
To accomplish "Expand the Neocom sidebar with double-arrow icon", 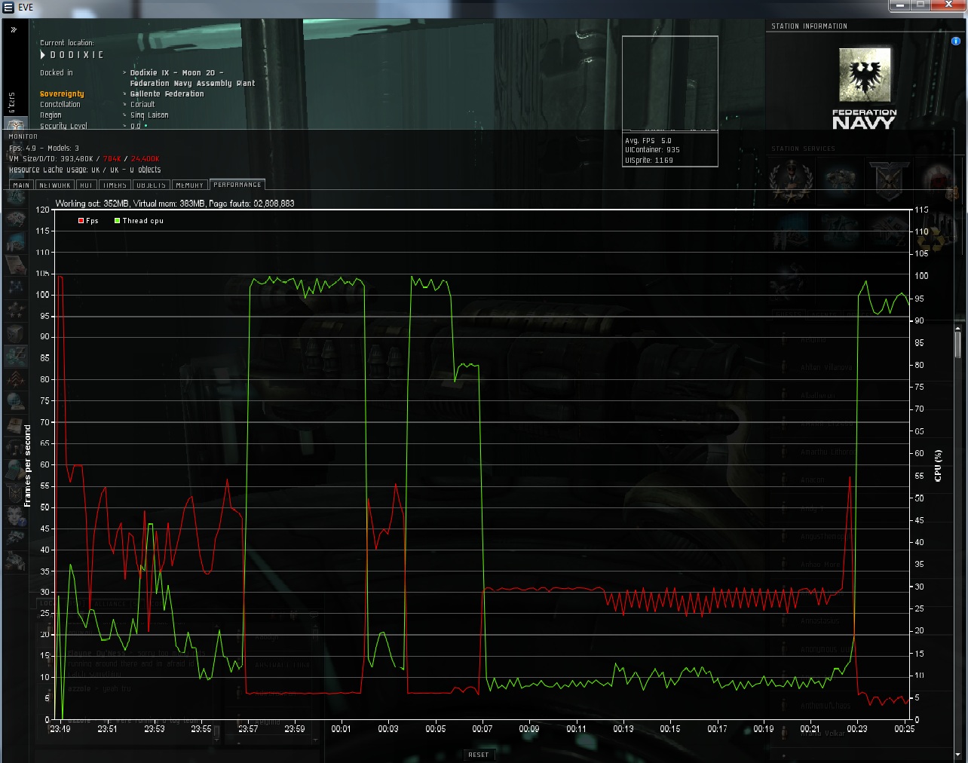I will click(14, 29).
